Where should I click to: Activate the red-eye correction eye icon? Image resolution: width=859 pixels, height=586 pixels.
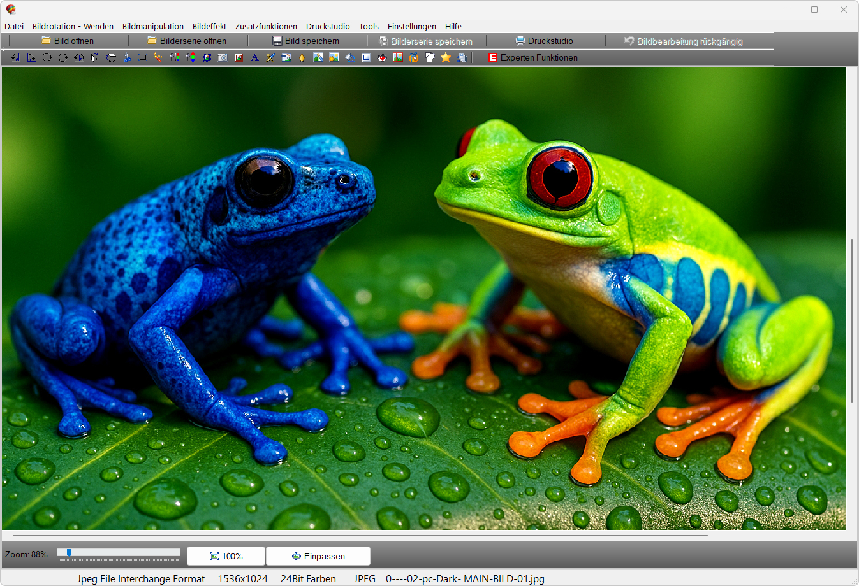pyautogui.click(x=382, y=57)
